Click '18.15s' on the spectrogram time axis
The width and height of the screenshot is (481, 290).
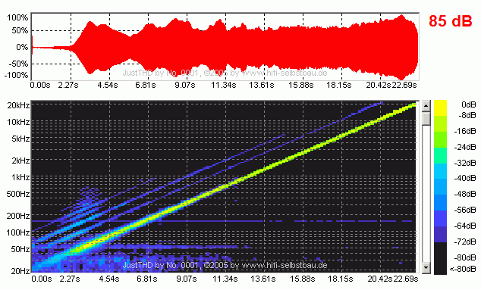click(341, 279)
